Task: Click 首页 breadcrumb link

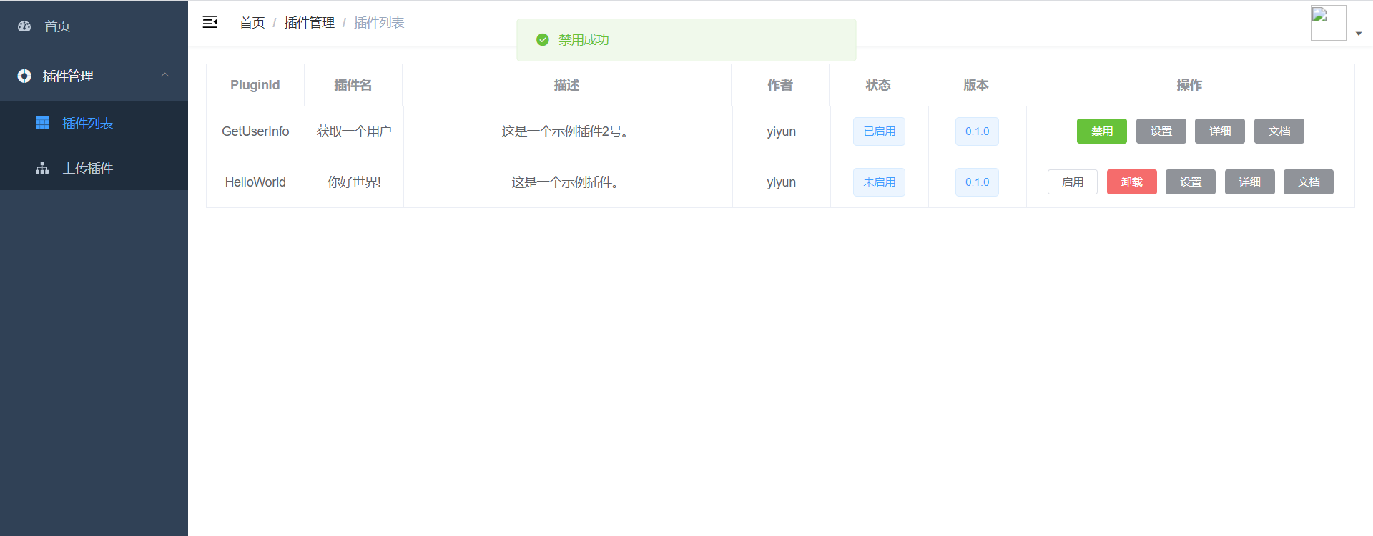Action: pos(252,23)
